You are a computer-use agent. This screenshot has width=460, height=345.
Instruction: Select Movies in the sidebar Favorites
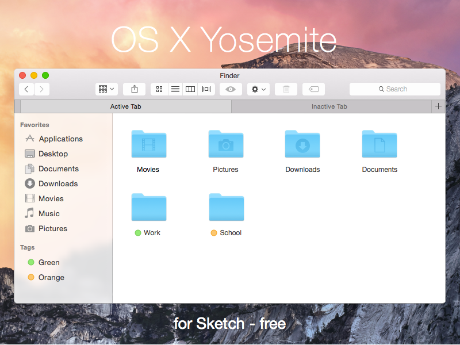pos(44,198)
